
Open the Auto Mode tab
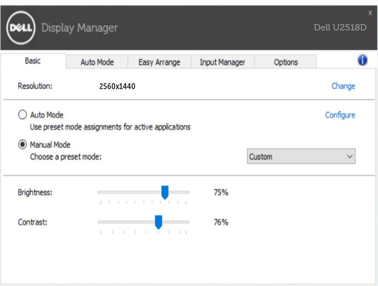click(97, 62)
